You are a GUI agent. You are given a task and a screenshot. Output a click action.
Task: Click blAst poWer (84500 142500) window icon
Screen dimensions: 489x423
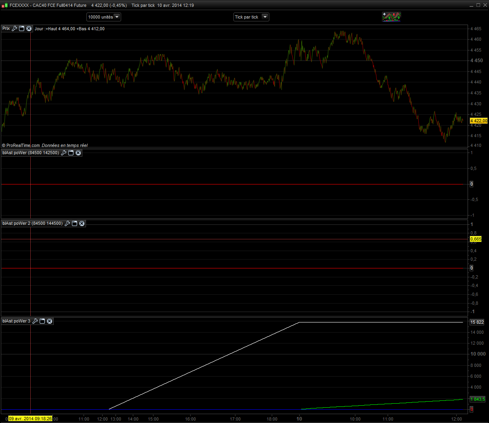click(71, 153)
